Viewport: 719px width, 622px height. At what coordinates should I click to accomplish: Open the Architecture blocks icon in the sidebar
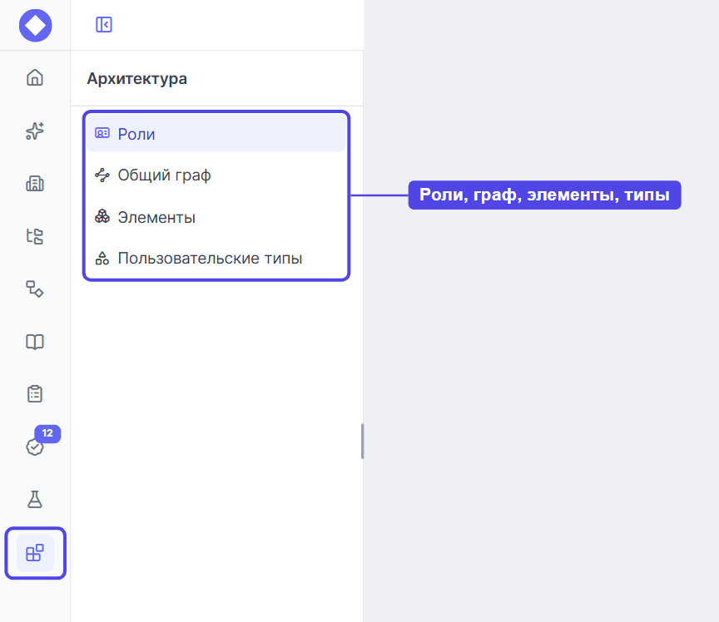point(35,553)
